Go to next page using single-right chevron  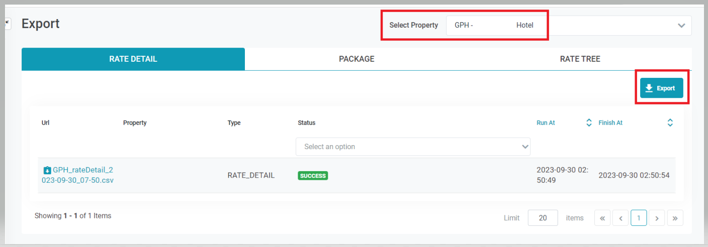(x=657, y=218)
